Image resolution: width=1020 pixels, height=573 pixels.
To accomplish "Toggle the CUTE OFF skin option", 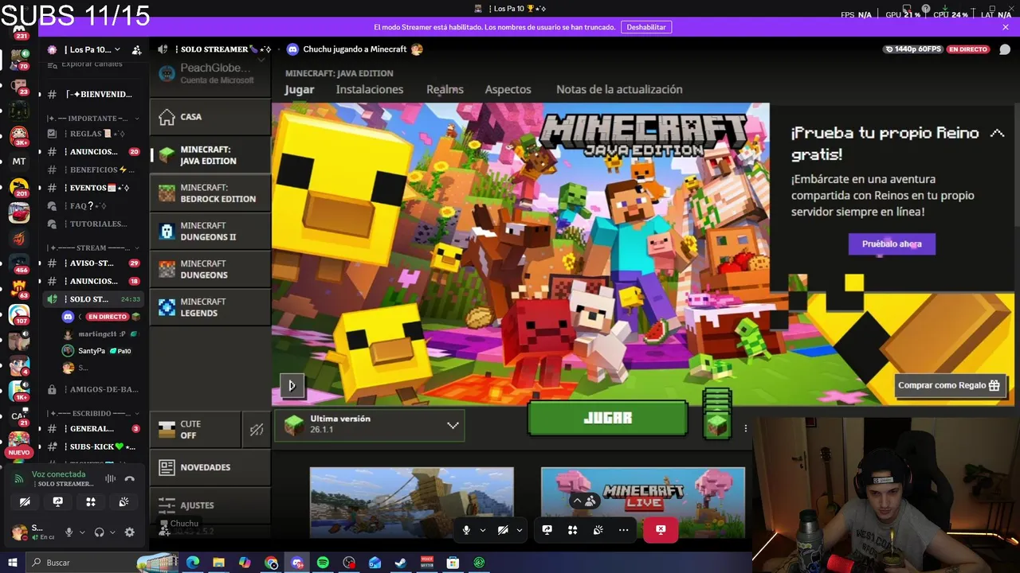I will tap(195, 430).
